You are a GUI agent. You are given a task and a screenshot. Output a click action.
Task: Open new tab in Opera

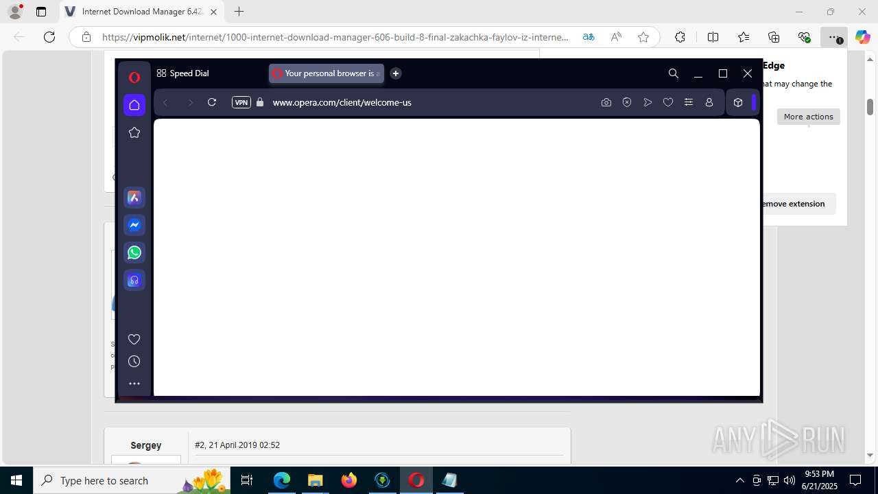click(396, 73)
